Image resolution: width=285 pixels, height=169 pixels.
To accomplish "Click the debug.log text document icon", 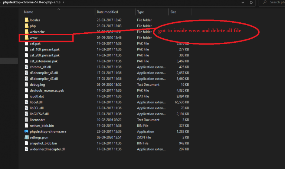I will [26, 84].
